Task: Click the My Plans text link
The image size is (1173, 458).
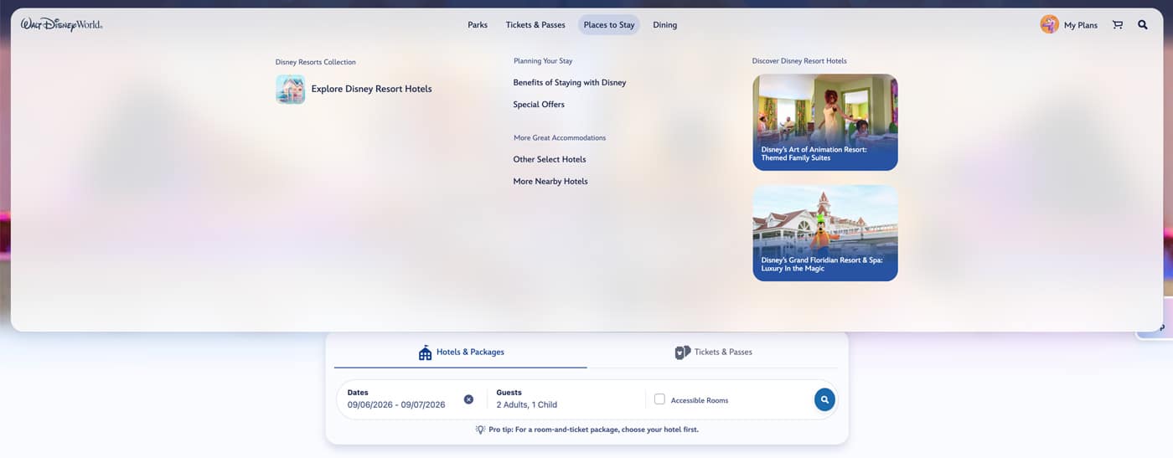Action: click(x=1081, y=25)
